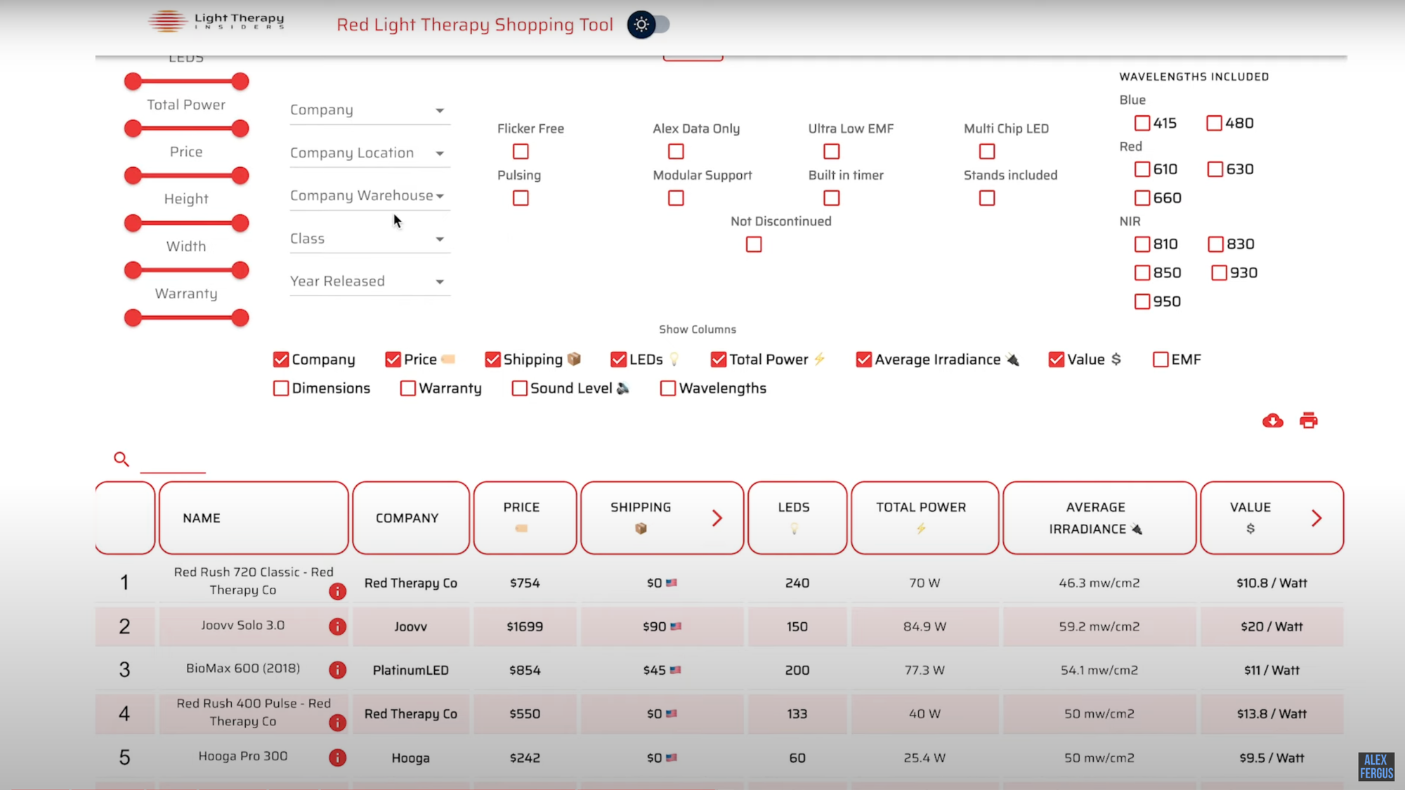1405x790 pixels.
Task: Click the red printer icon
Action: click(x=1308, y=421)
